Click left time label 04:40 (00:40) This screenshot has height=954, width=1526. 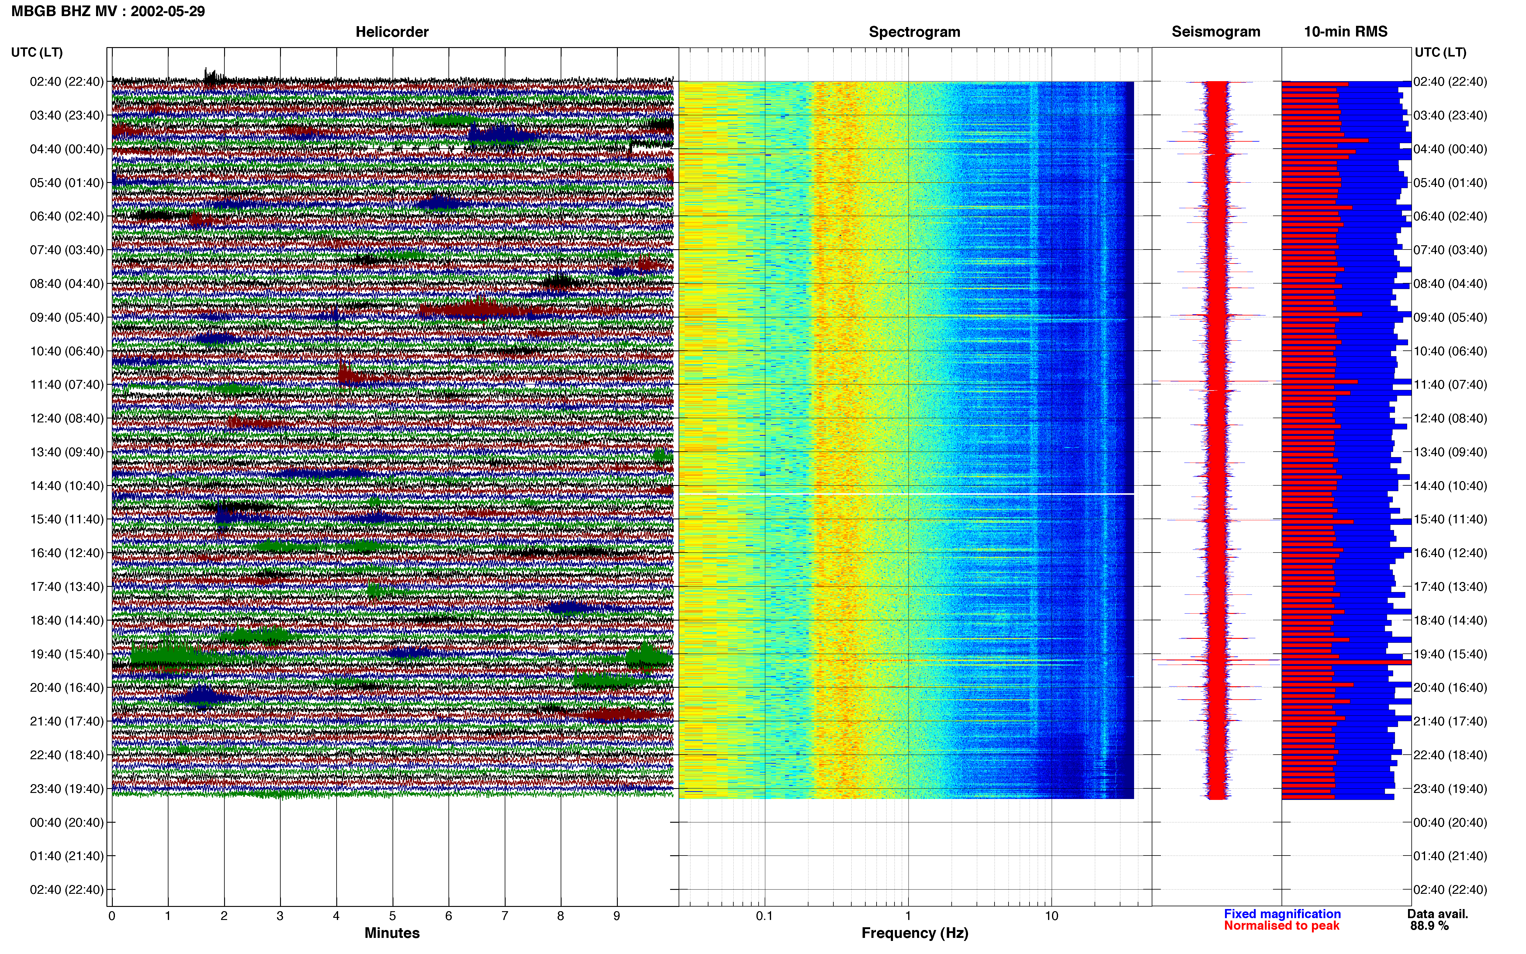67,149
